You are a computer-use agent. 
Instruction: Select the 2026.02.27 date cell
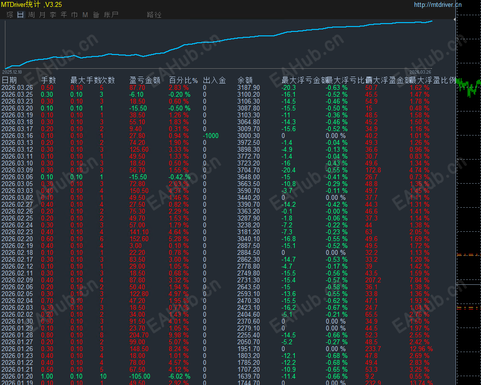tap(17, 204)
